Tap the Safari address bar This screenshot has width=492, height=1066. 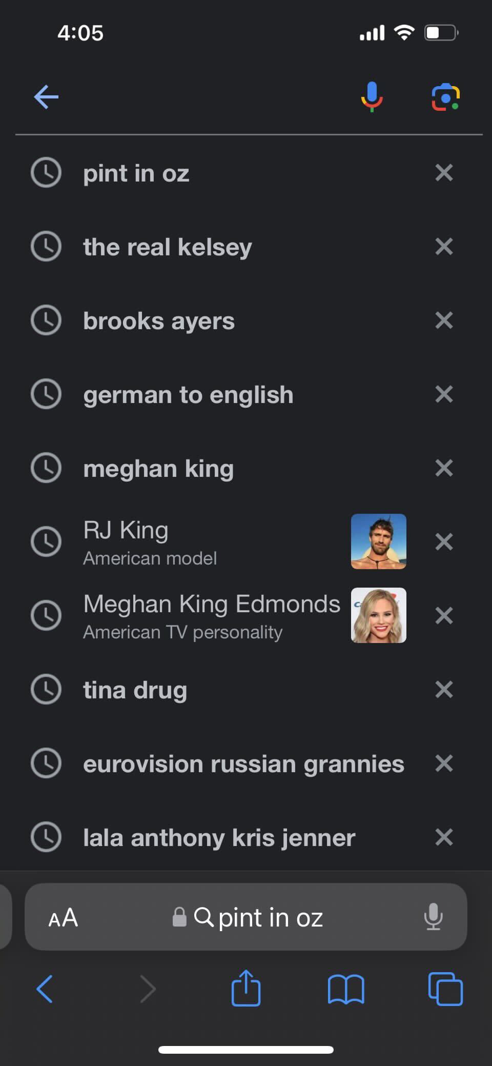tap(246, 917)
